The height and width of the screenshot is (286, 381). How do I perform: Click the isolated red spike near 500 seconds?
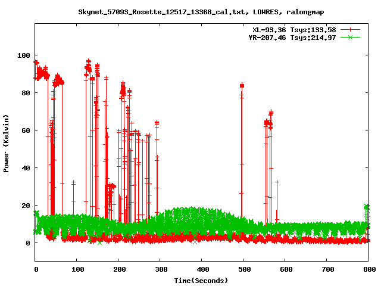pos(242,151)
